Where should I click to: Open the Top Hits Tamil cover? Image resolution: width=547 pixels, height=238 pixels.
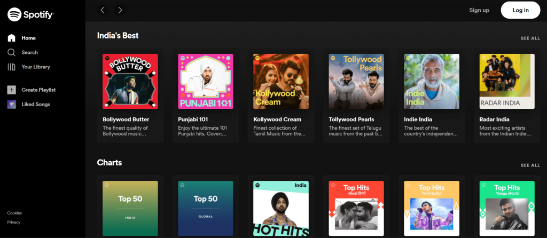pyautogui.click(x=432, y=208)
